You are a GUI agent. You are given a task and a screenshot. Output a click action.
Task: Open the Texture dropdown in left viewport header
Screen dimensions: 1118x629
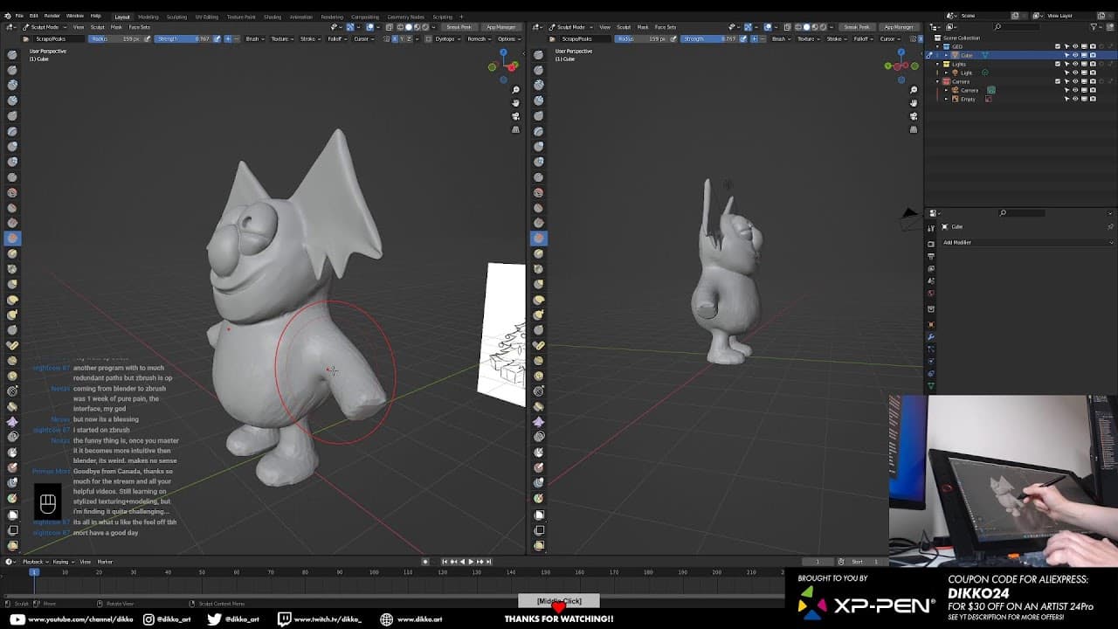pos(282,38)
